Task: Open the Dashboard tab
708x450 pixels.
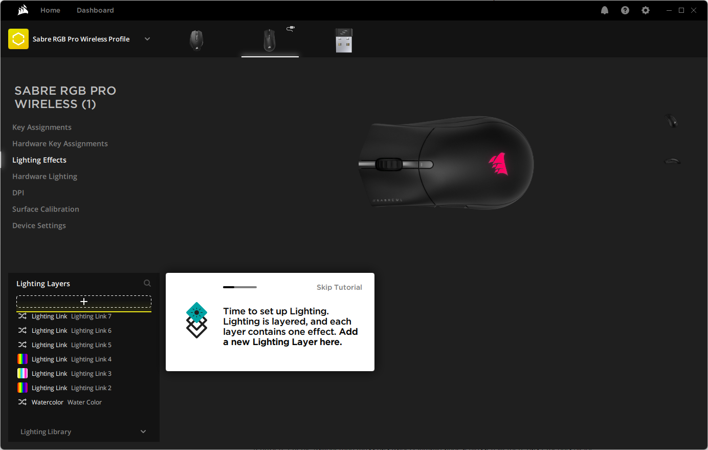Action: (x=95, y=10)
